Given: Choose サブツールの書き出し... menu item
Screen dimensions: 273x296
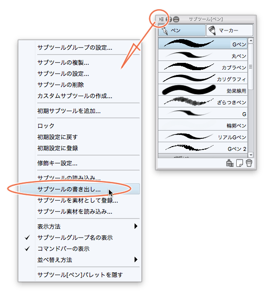Looking at the screenshot, I should pyautogui.click(x=80, y=189).
